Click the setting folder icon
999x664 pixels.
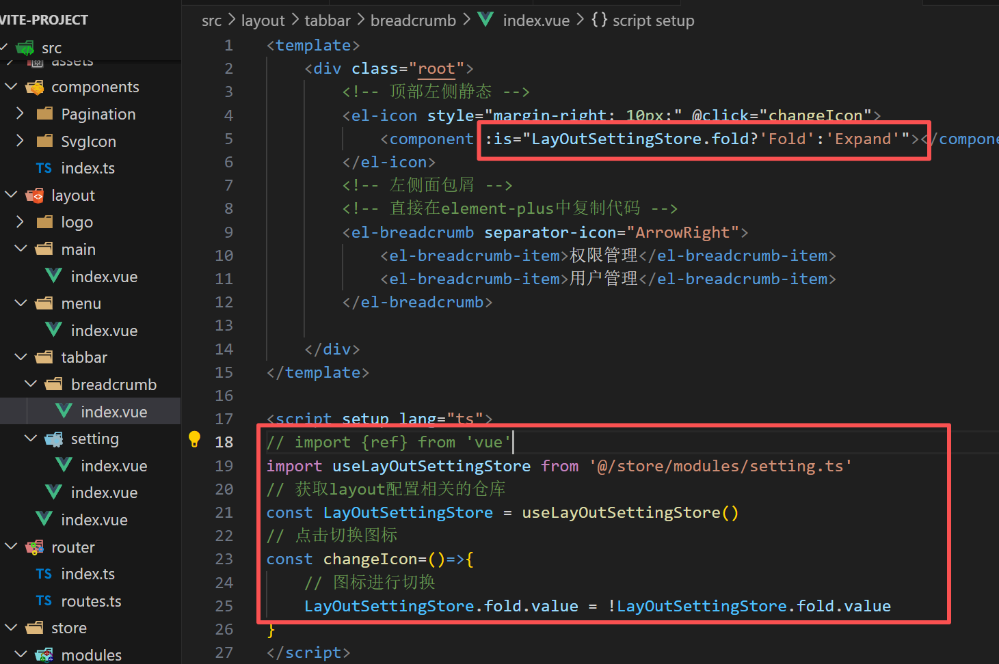coord(54,439)
